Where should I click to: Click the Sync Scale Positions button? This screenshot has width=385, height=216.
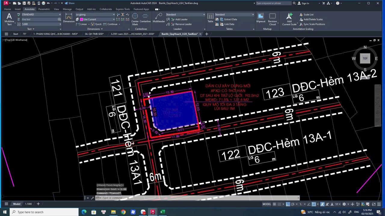(x=314, y=24)
